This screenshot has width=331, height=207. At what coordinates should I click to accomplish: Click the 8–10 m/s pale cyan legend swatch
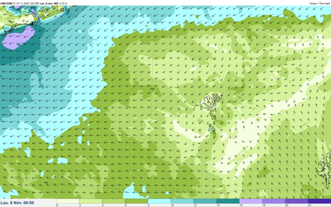[159, 201]
